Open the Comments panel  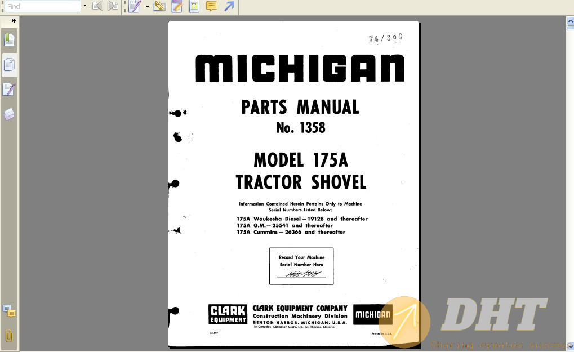click(9, 311)
